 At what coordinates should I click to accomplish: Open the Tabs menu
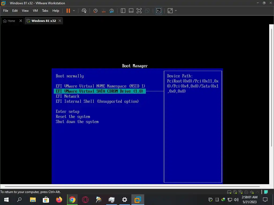pyautogui.click(x=45, y=11)
